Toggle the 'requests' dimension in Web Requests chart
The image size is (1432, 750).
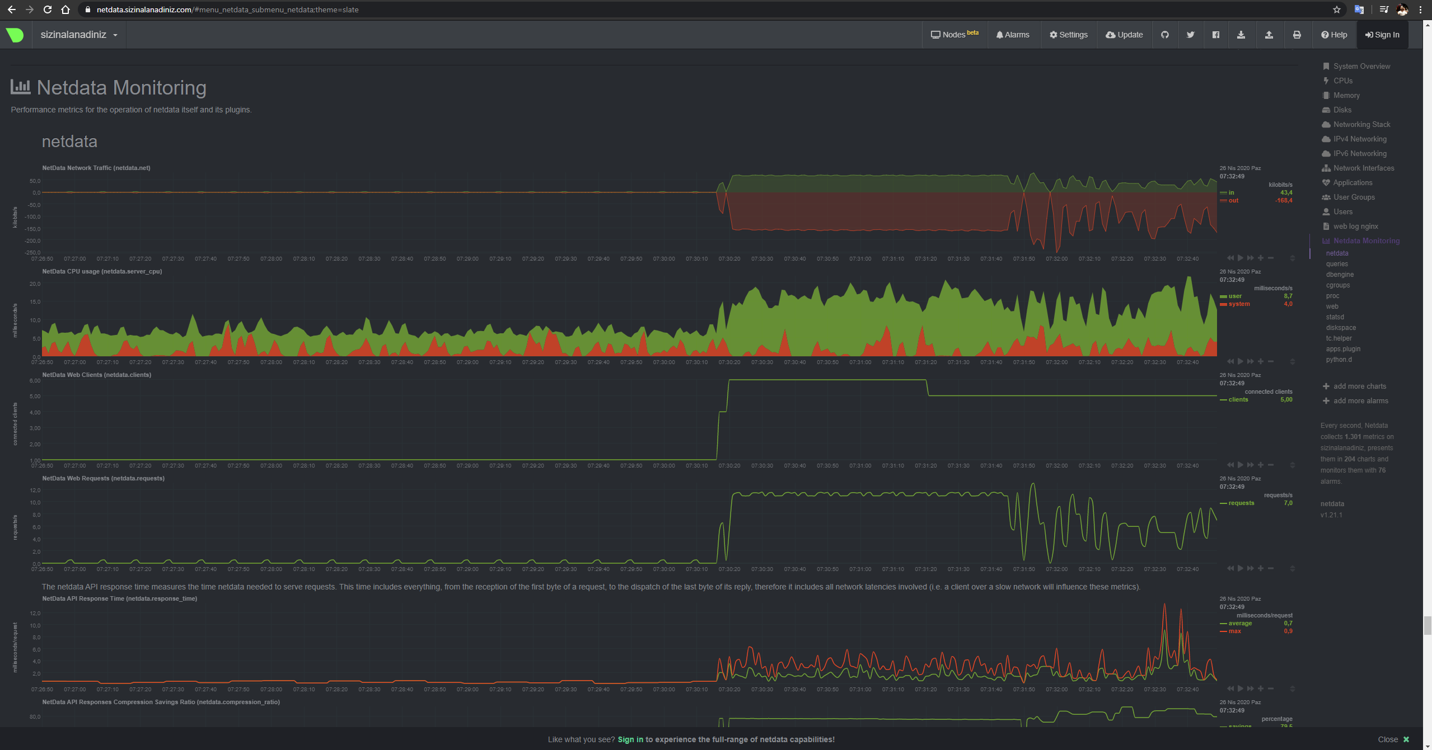pos(1241,503)
